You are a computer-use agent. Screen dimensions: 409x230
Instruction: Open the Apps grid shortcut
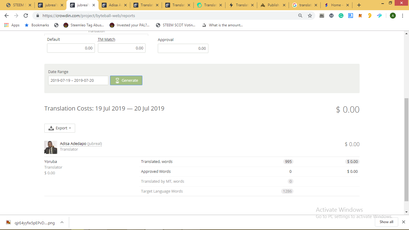[x=12, y=25]
